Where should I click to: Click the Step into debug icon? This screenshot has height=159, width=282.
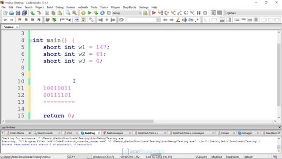coord(173,13)
